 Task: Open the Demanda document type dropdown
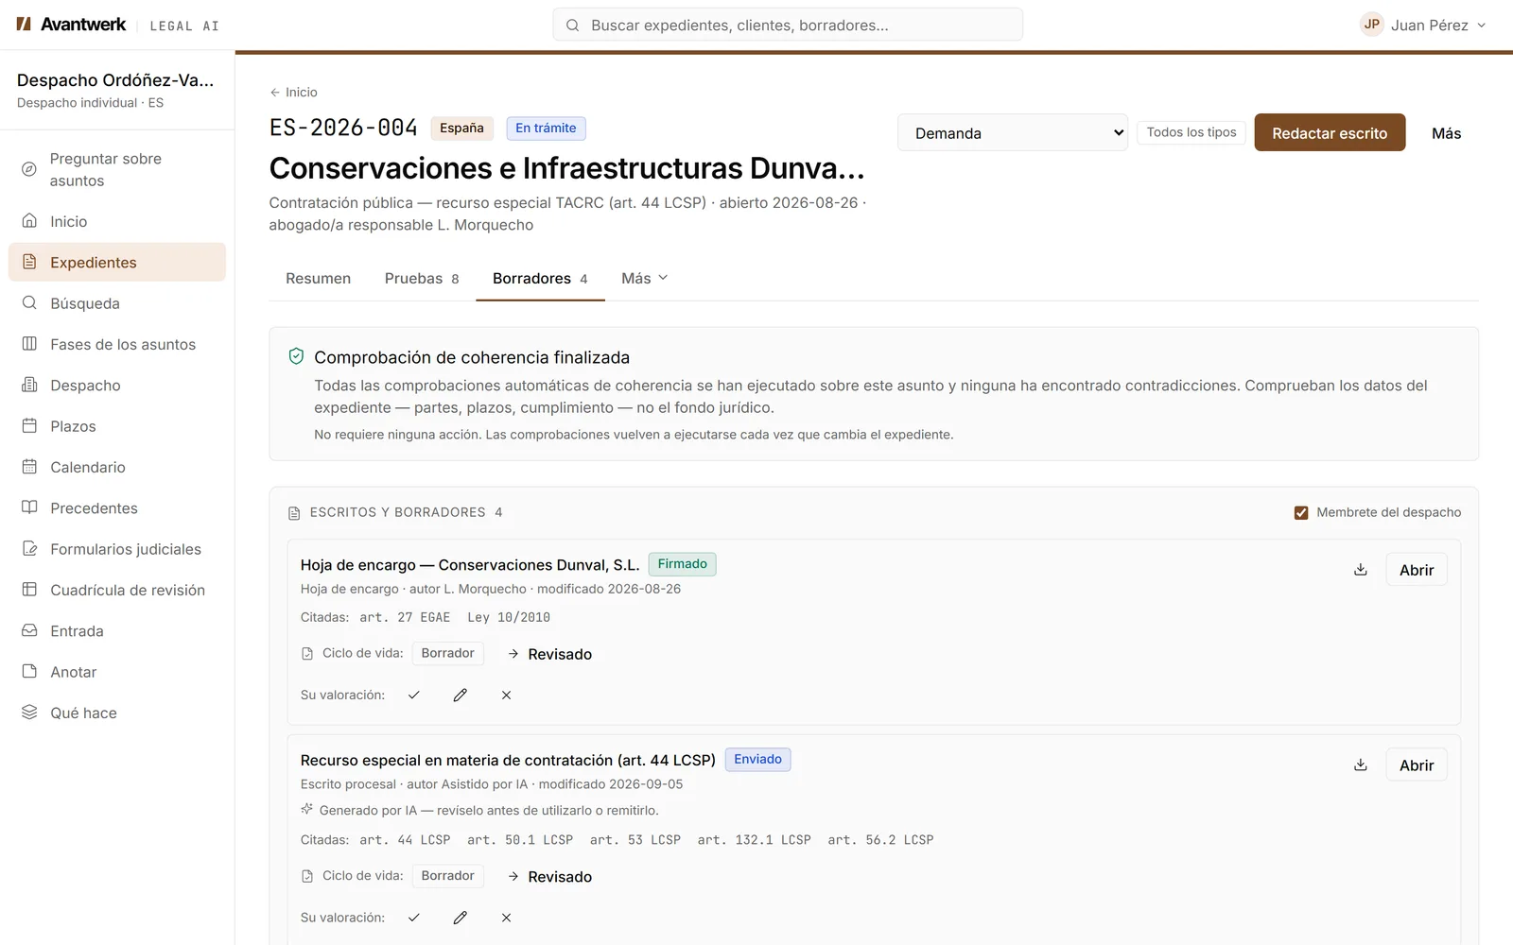pyautogui.click(x=1013, y=133)
